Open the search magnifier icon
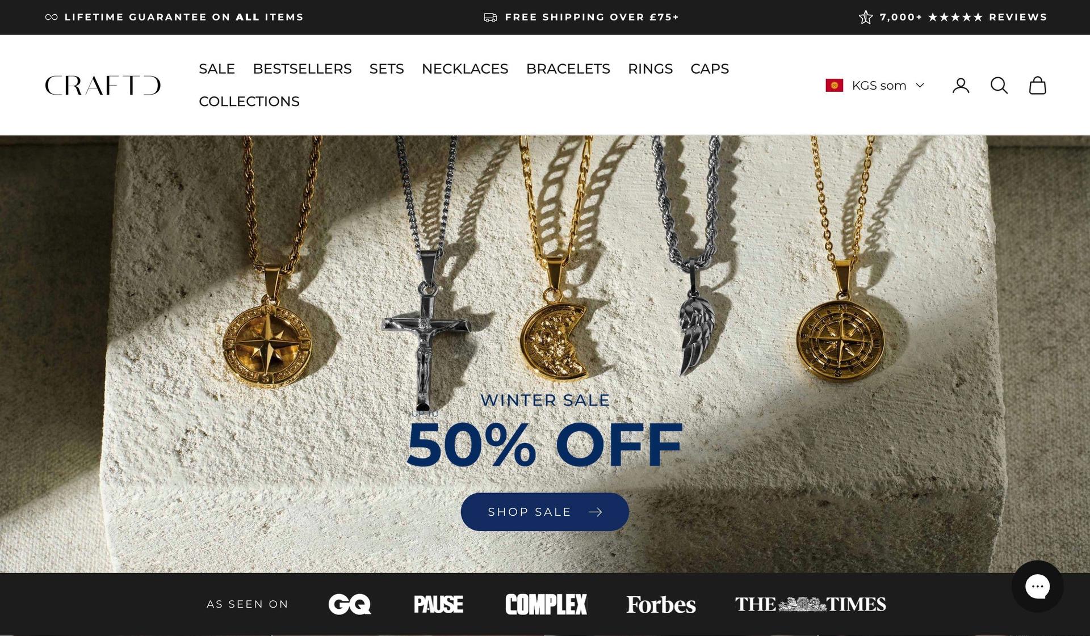Screen dimensions: 1090x636 [x=999, y=85]
